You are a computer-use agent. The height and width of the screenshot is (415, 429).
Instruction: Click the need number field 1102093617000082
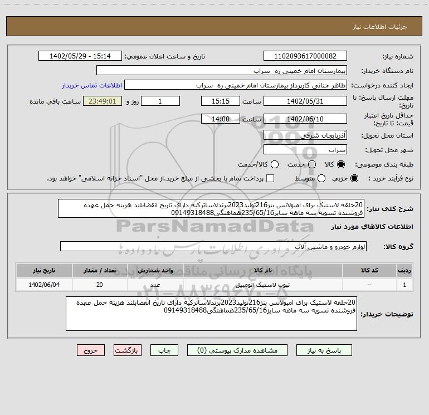pos(305,56)
